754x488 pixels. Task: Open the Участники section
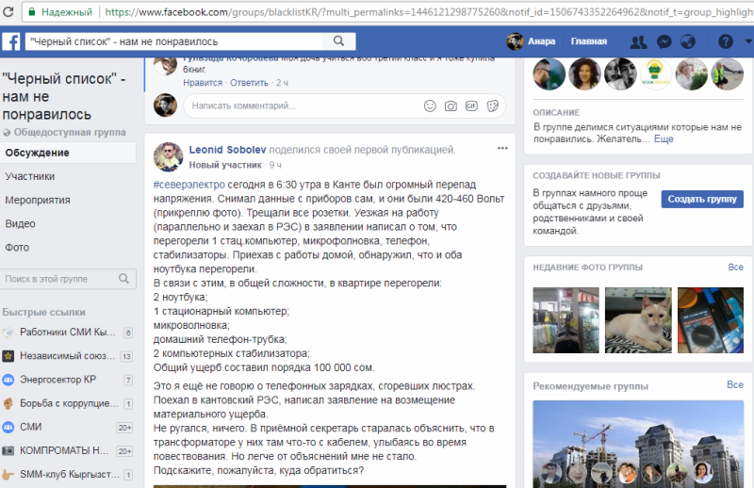pyautogui.click(x=29, y=176)
